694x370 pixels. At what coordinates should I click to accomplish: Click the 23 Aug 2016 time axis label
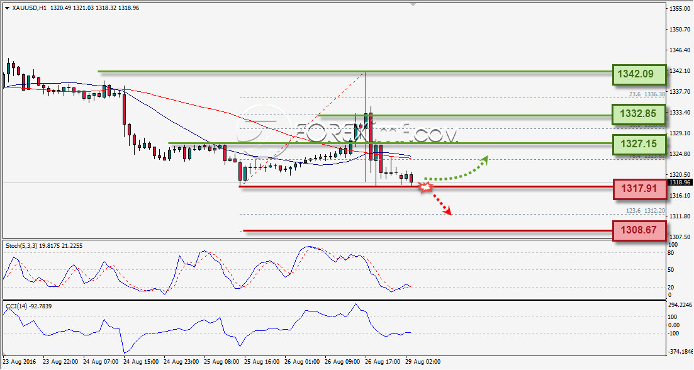[x=20, y=362]
